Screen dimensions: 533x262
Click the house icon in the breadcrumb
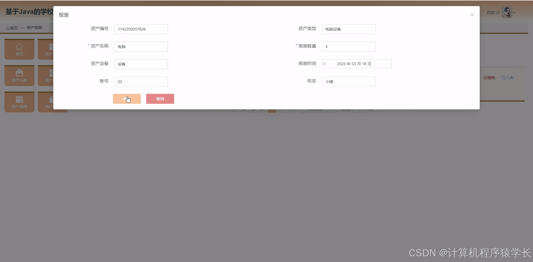[x=8, y=27]
